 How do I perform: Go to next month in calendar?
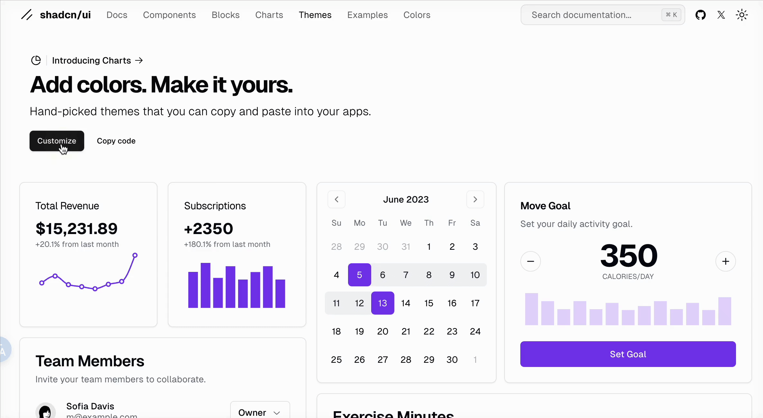point(475,199)
